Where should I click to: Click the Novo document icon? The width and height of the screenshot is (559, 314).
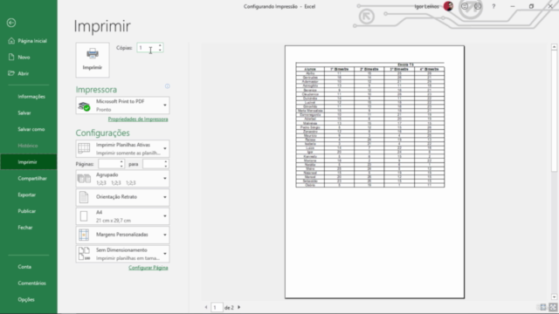11,57
